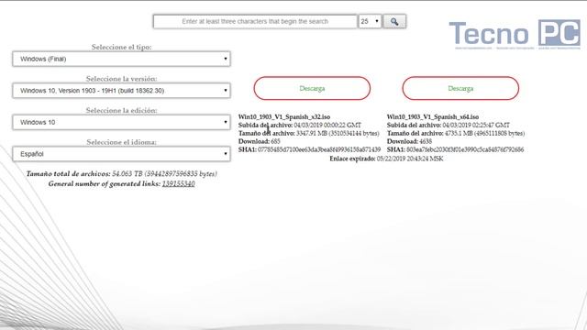Click x32 Download count 685
587x330 pixels.
275,141
